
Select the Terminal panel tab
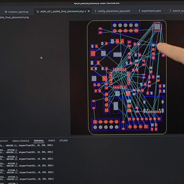click(x=39, y=141)
